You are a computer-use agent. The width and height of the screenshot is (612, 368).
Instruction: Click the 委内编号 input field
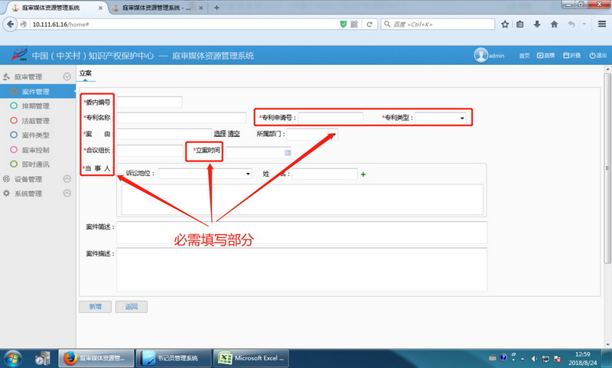click(x=149, y=102)
